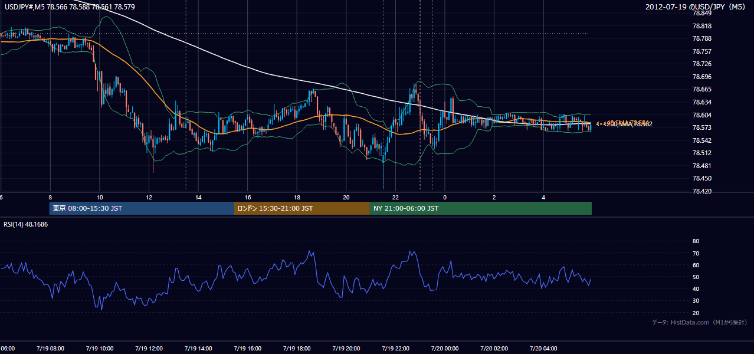Click the 7/19 18:00 time axis label

point(297,348)
